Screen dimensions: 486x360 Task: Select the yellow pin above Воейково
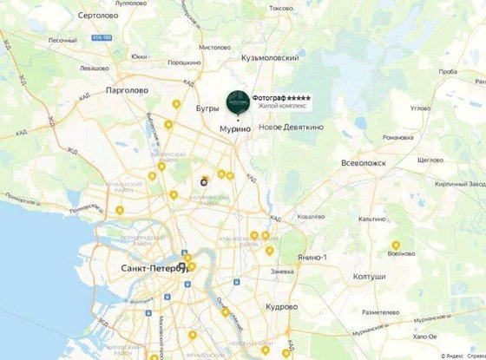(396, 245)
